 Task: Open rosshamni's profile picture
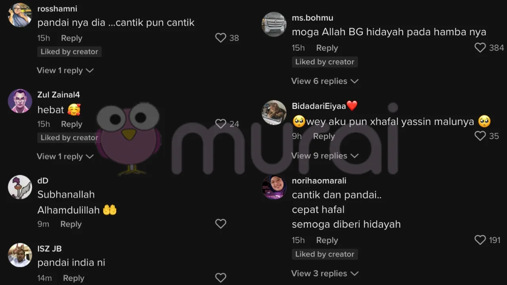coord(20,15)
